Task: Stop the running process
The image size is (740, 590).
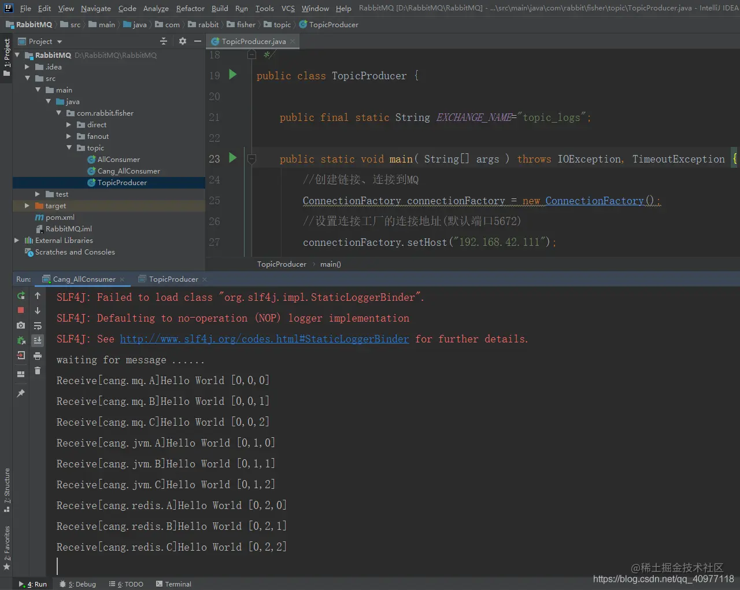Action: (21, 311)
